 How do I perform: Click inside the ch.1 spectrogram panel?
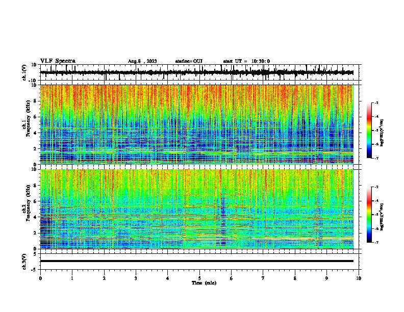tap(197, 124)
